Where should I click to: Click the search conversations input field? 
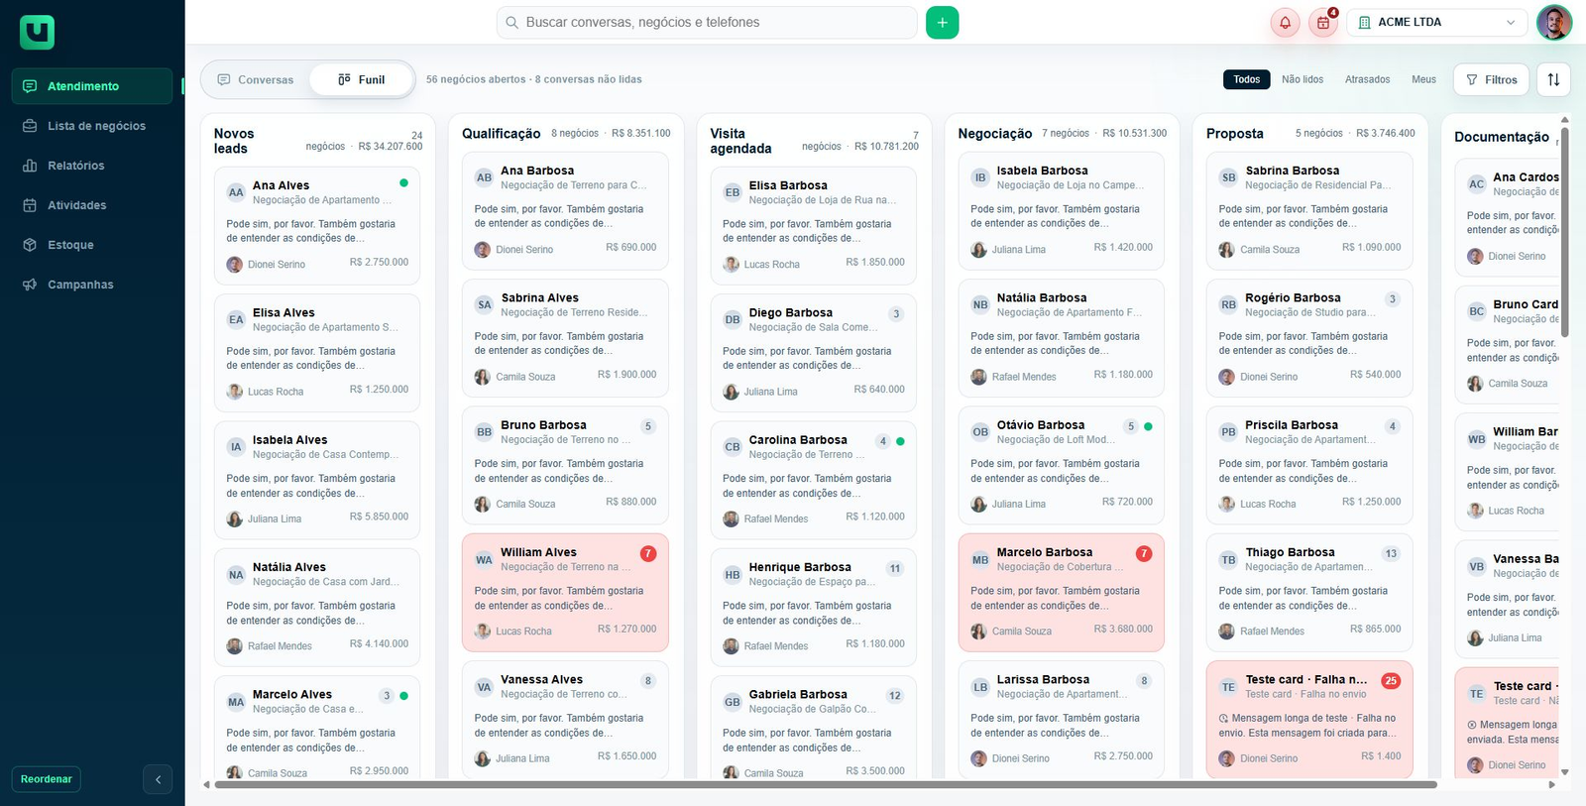click(x=707, y=23)
